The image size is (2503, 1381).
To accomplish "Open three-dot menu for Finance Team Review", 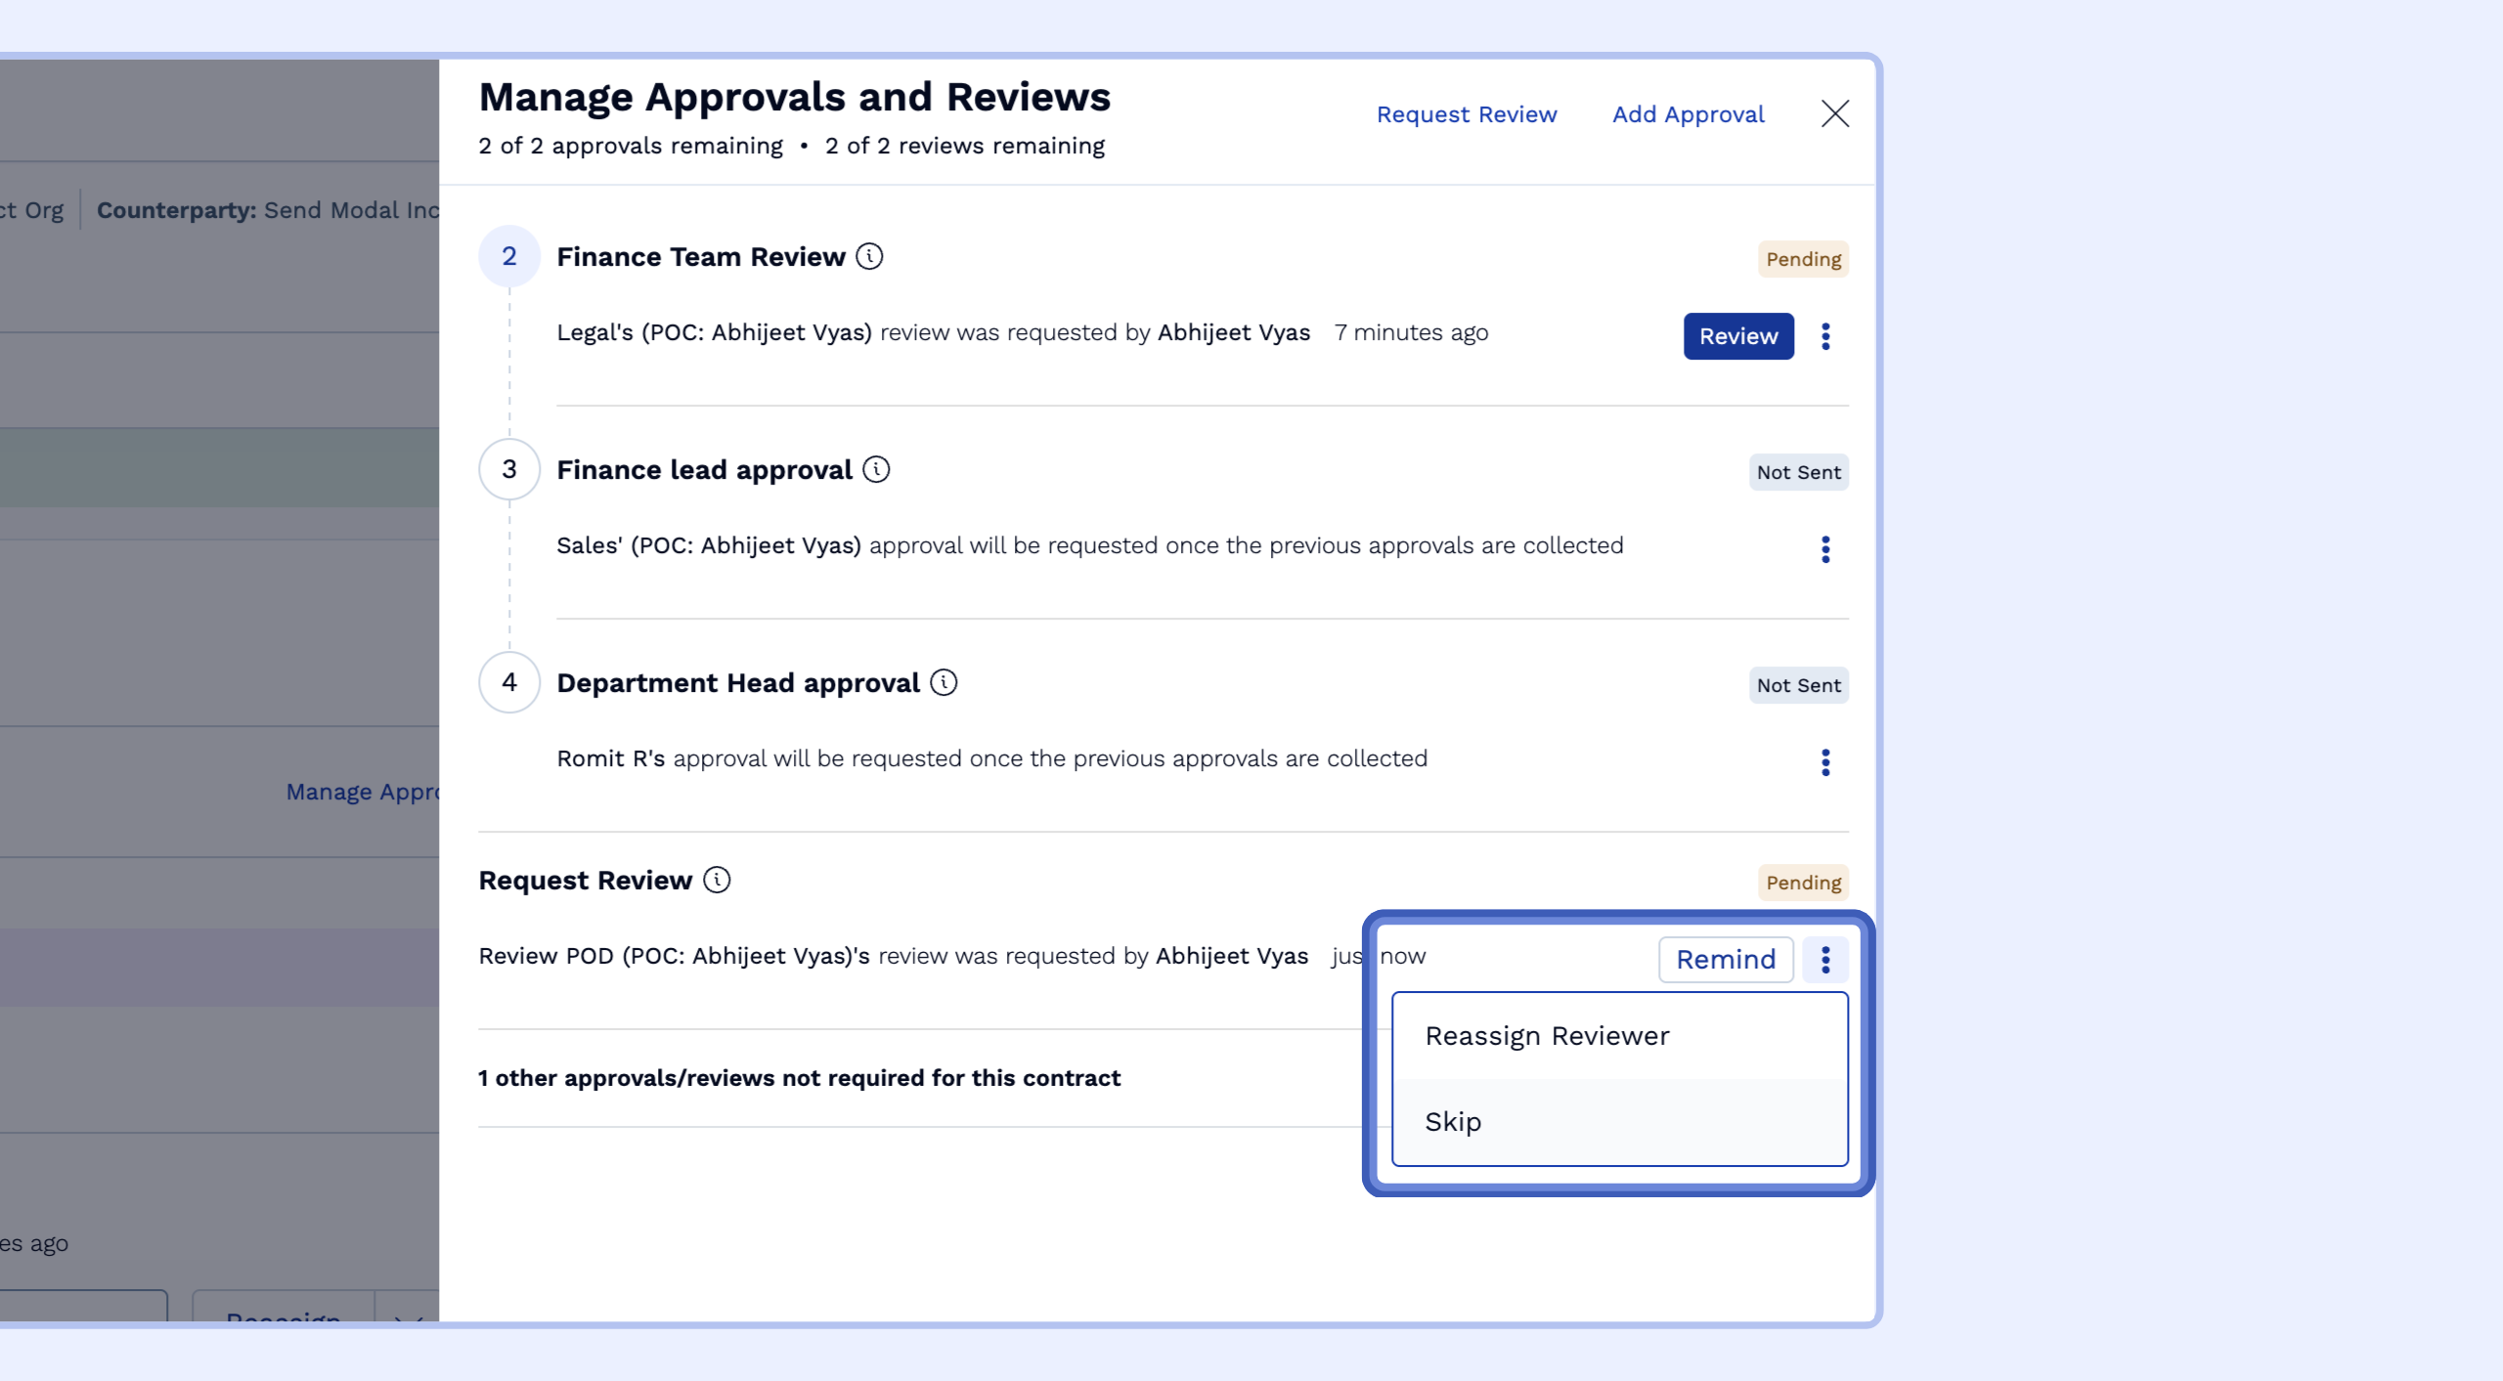I will [1824, 336].
